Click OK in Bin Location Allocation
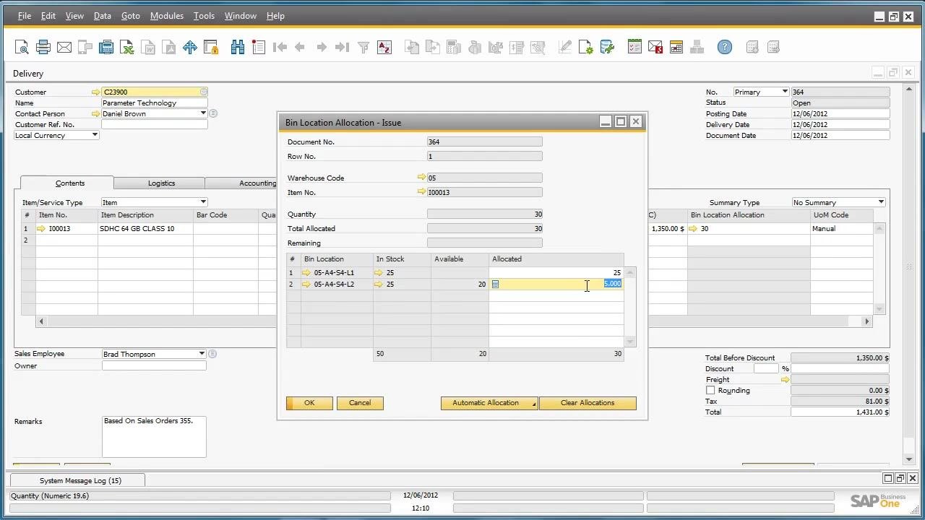Screen dimensions: 925x520 [x=309, y=403]
